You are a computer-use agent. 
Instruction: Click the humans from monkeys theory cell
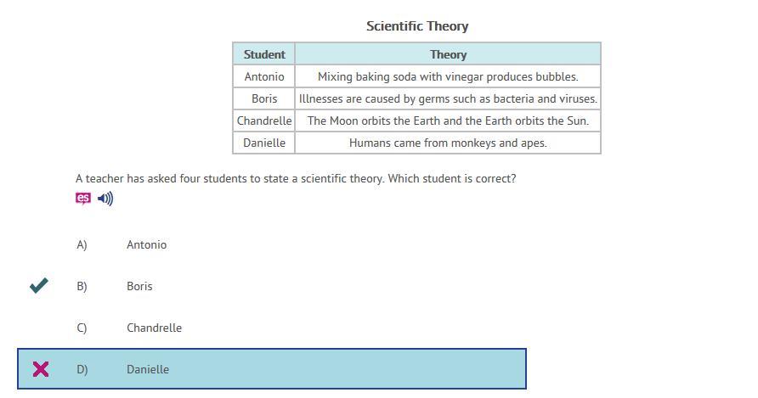(x=448, y=143)
